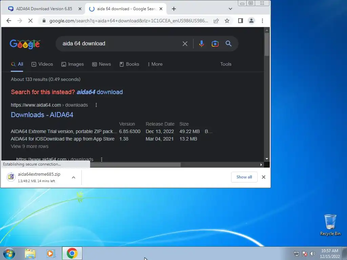Click the Show desktop strip
Screen dimensions: 347x260
coord(345,253)
